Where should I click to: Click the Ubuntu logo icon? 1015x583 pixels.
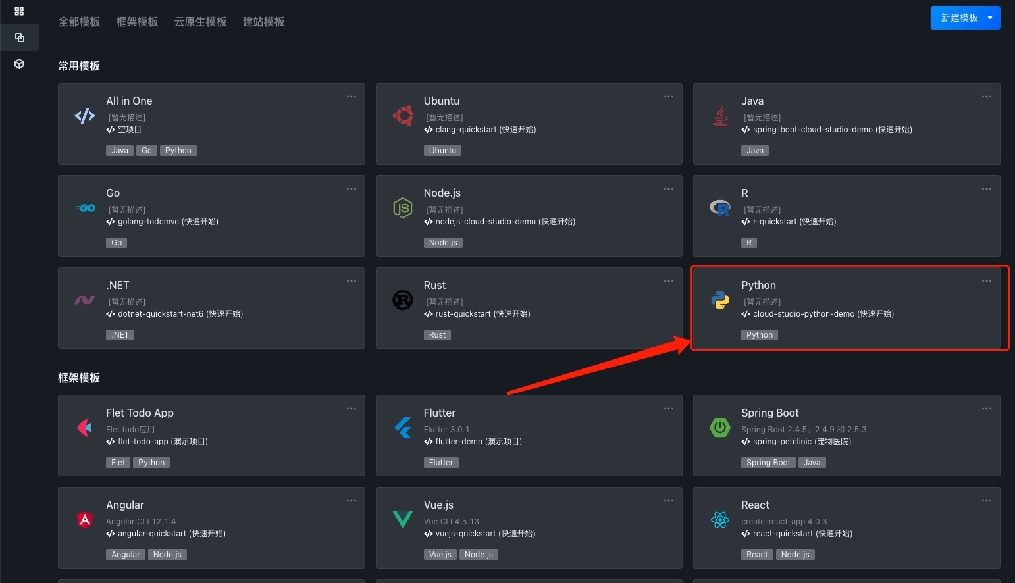[x=403, y=116]
